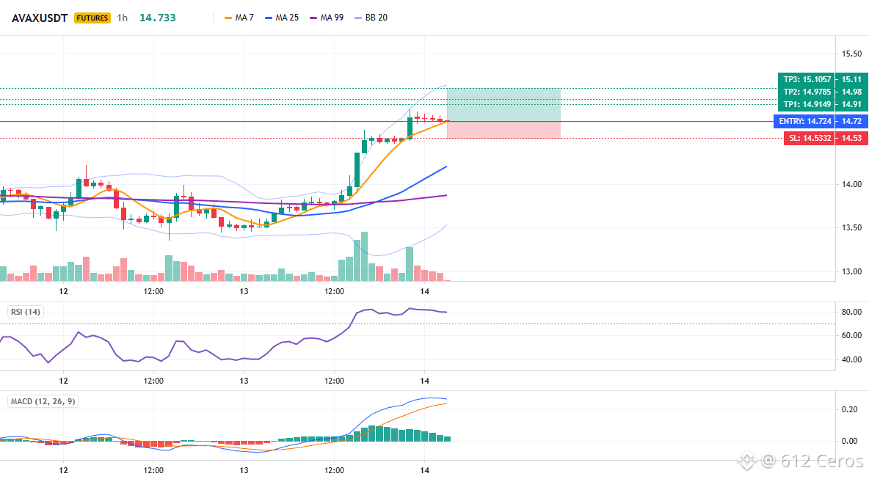This screenshot has height=479, width=869.
Task: Open the RSI (14) indicator label
Action: coord(26,312)
